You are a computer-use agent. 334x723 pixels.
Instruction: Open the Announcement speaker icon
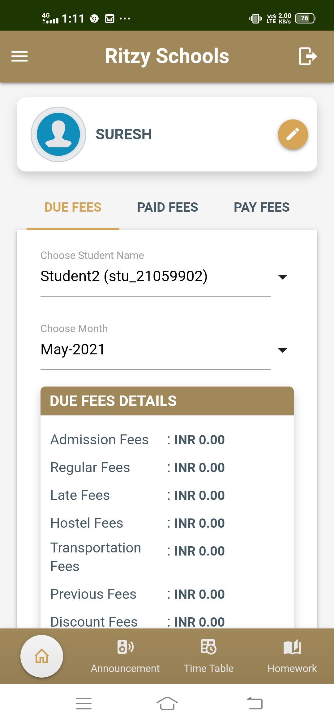pos(125,647)
